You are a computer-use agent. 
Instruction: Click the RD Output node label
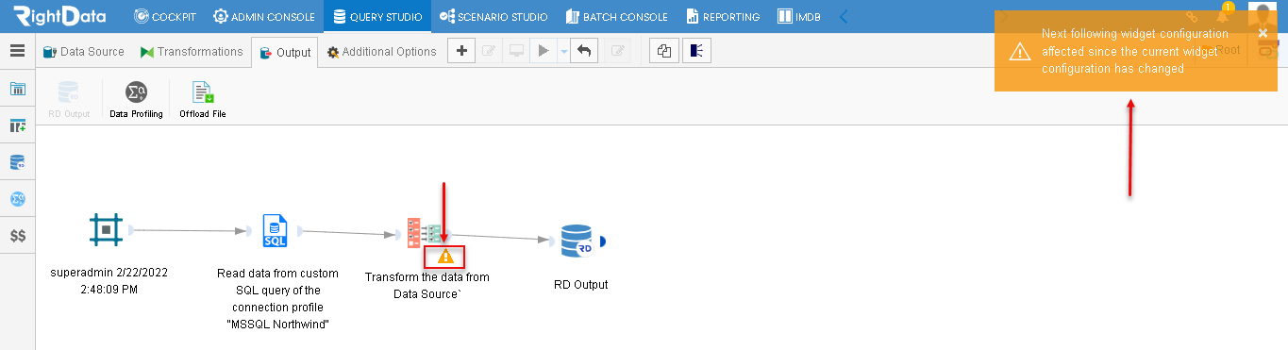[580, 284]
